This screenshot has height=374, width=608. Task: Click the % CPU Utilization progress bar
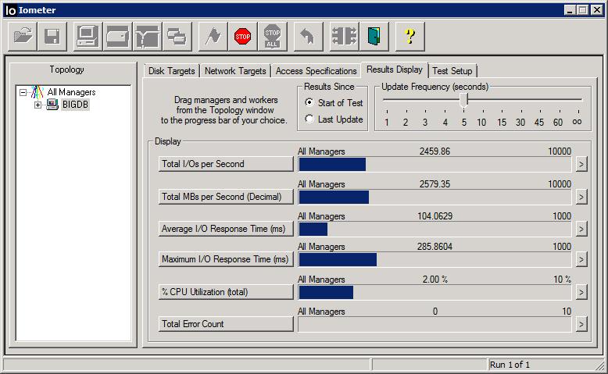tap(435, 293)
